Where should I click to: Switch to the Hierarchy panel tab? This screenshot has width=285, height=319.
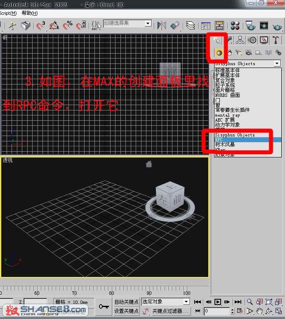(x=240, y=40)
